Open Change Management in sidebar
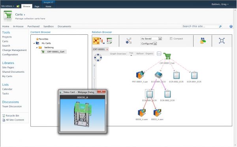Screen dimensions: 237x147 (x=14, y=50)
